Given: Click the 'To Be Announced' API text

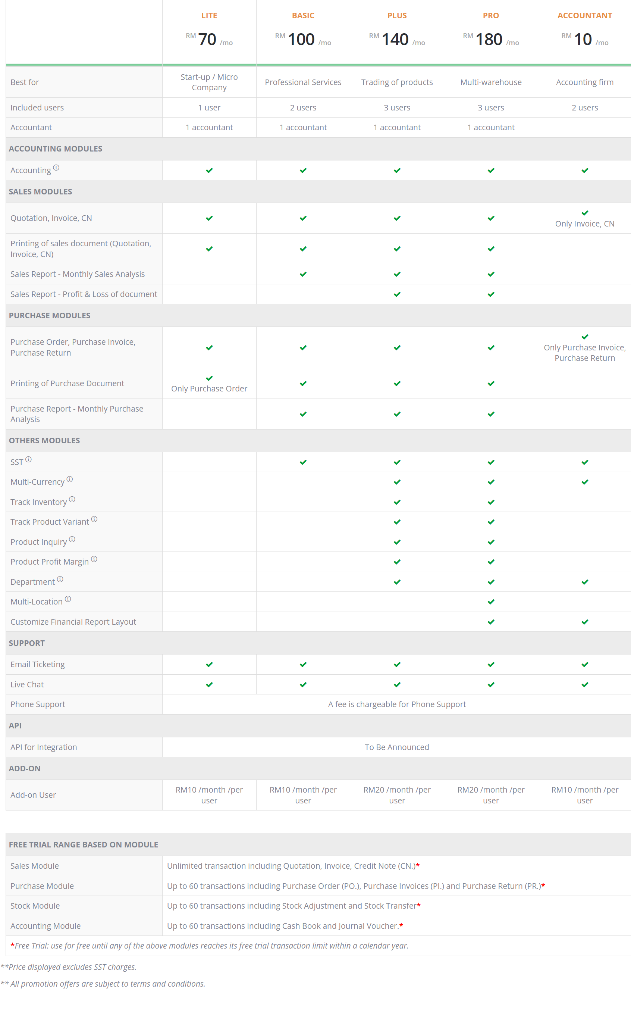Looking at the screenshot, I should tap(396, 747).
